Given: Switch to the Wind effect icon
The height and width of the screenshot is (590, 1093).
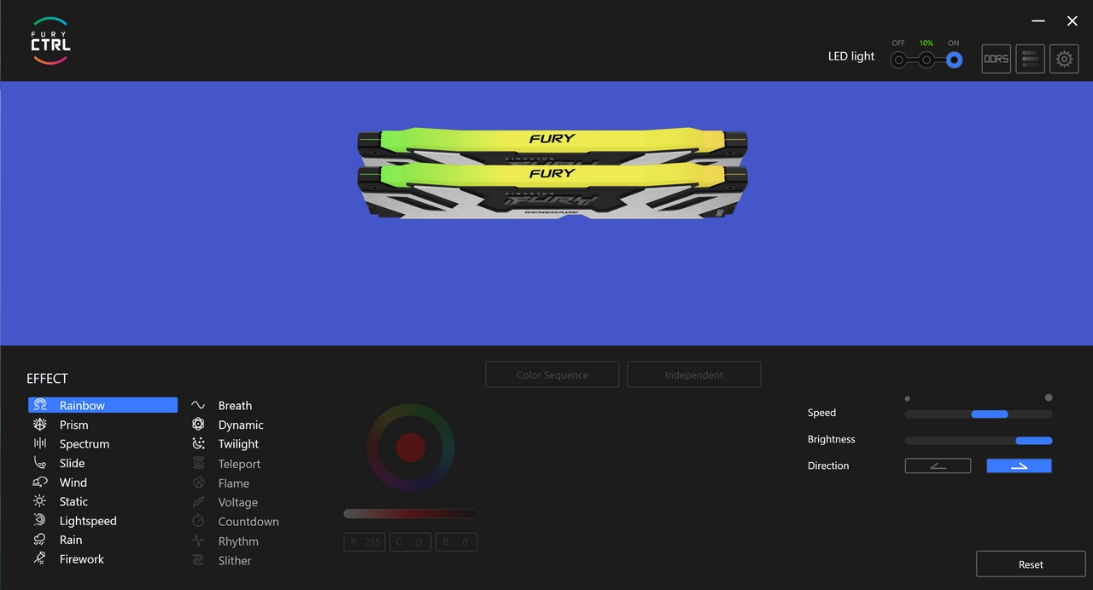Looking at the screenshot, I should click(40, 483).
